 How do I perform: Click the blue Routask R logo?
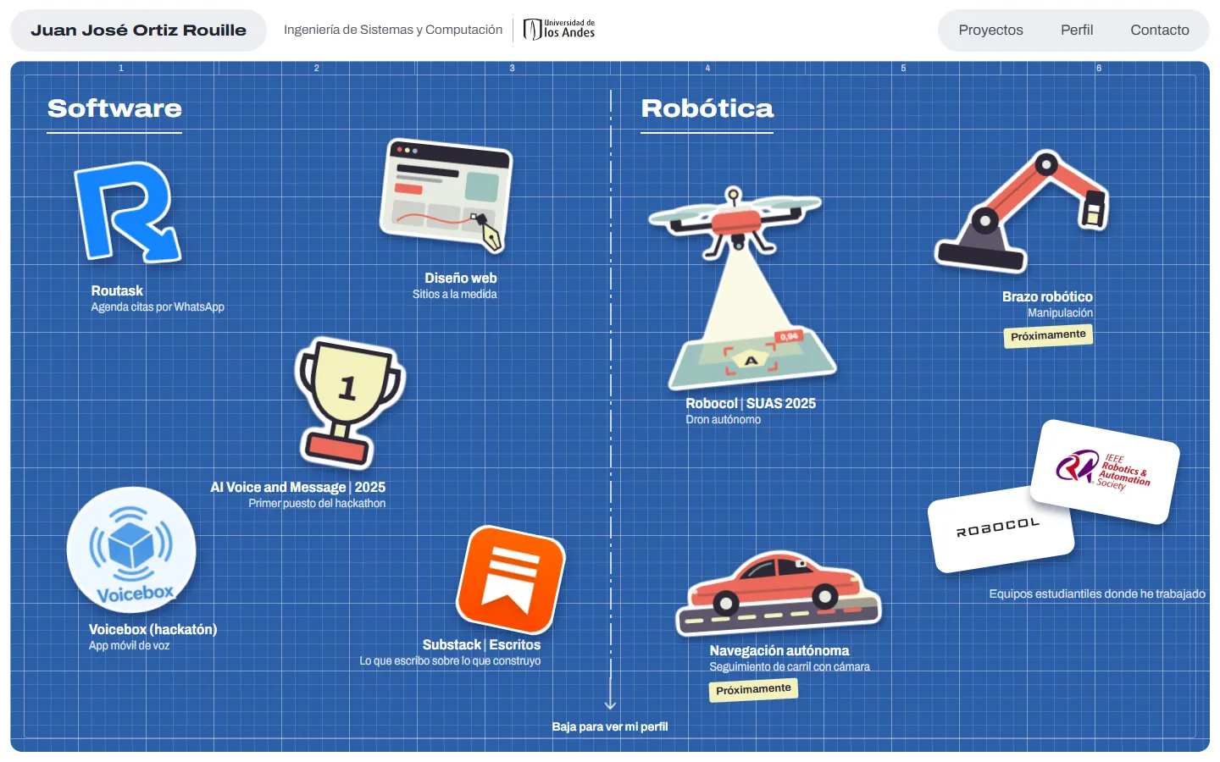pyautogui.click(x=128, y=212)
